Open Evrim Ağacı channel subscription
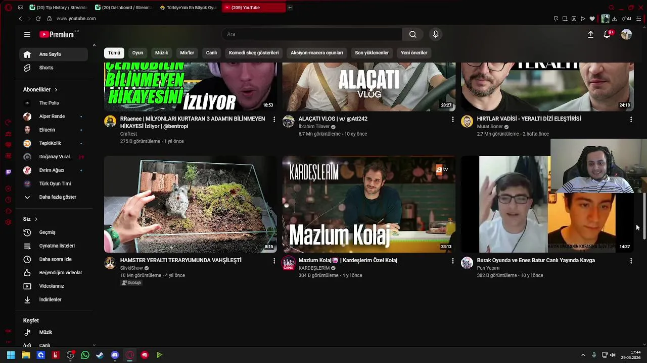 (x=55, y=170)
